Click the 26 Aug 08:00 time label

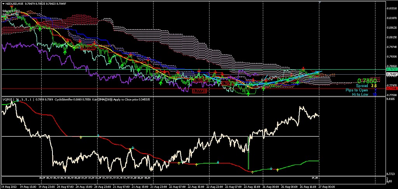(x=289, y=186)
